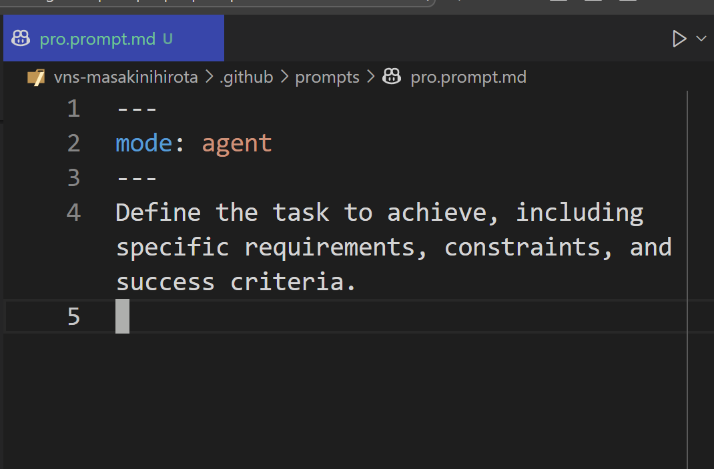Click the Copilot icon in the breadcrumb path
The height and width of the screenshot is (469, 714).
(392, 76)
